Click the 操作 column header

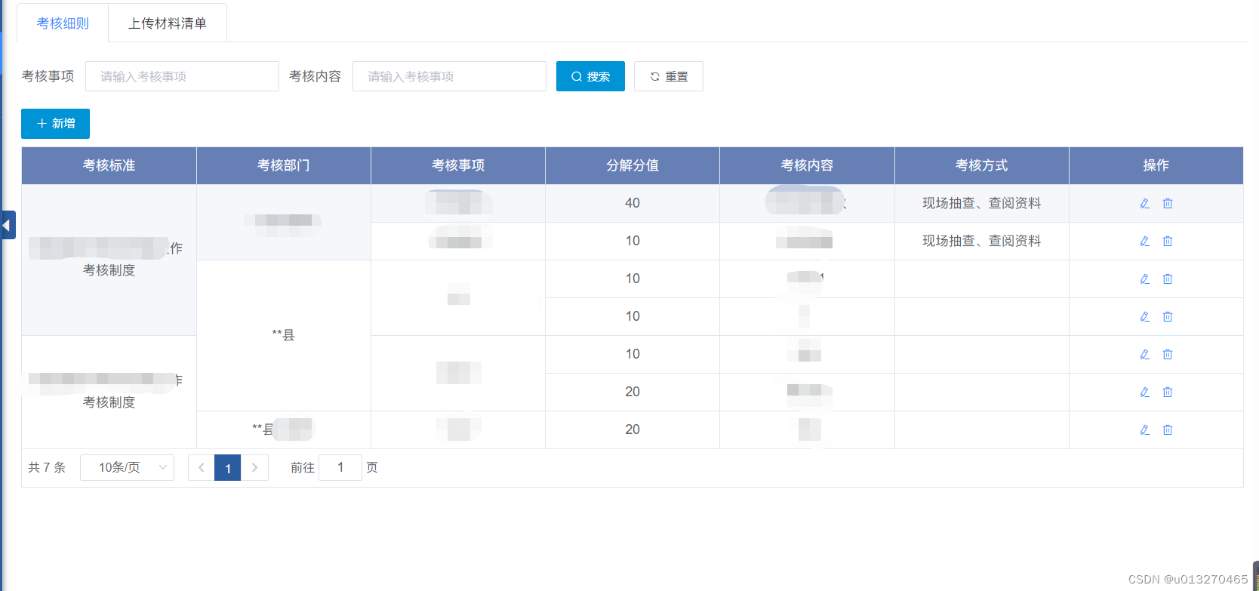click(1156, 165)
